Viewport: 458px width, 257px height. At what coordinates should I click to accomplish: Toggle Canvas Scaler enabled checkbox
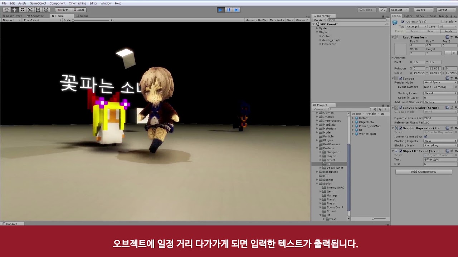pos(401,107)
